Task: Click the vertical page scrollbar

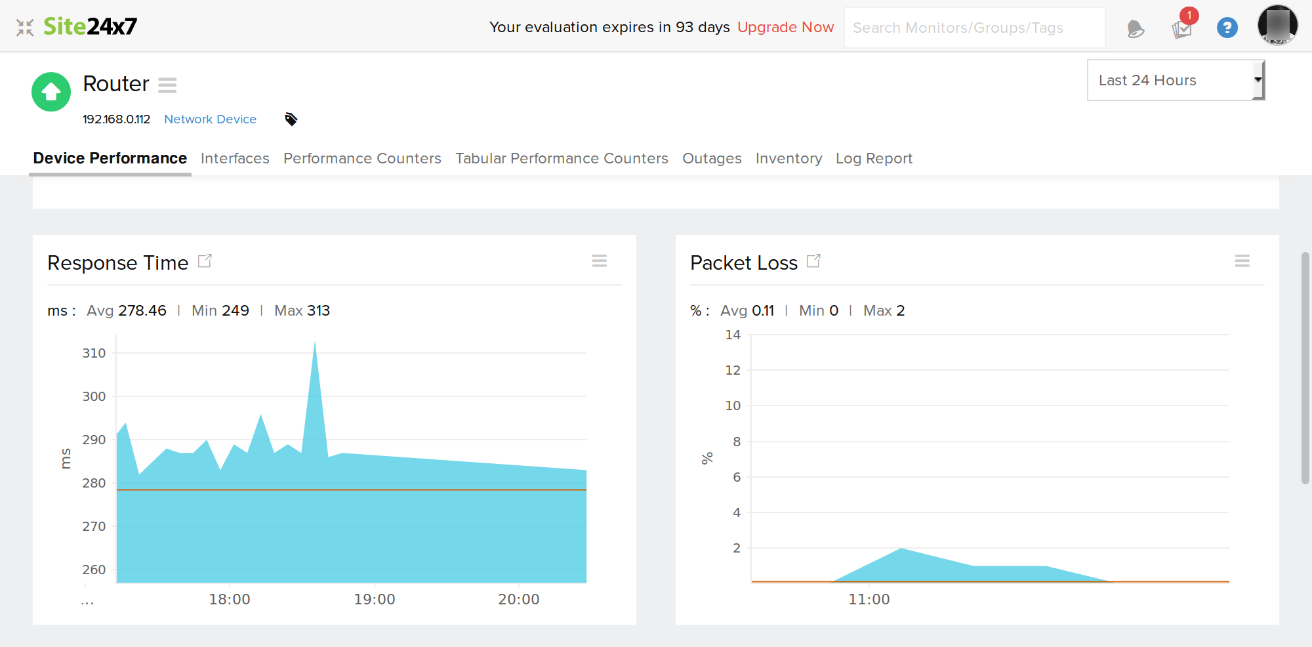Action: click(1305, 367)
